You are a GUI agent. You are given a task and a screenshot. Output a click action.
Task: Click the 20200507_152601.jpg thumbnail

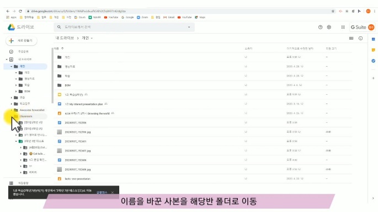pyautogui.click(x=59, y=151)
